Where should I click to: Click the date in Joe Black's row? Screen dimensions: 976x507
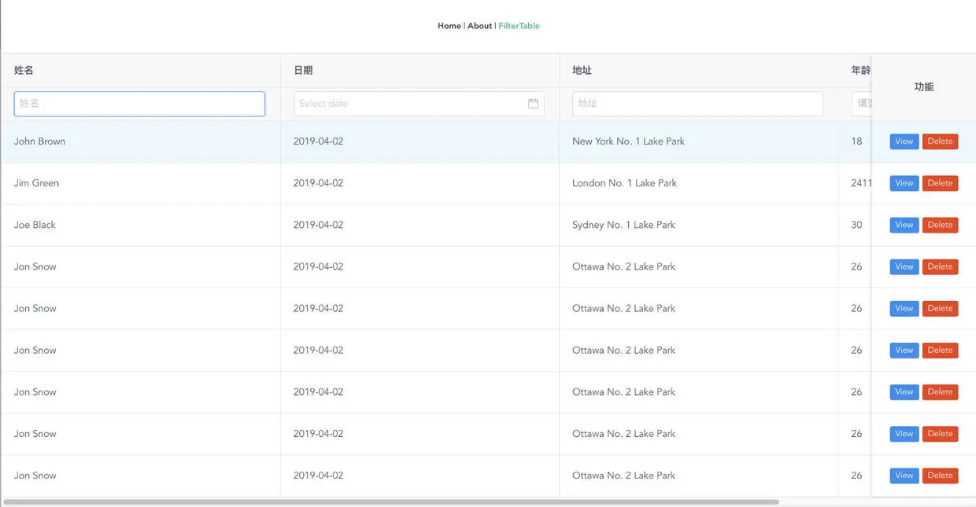(318, 225)
